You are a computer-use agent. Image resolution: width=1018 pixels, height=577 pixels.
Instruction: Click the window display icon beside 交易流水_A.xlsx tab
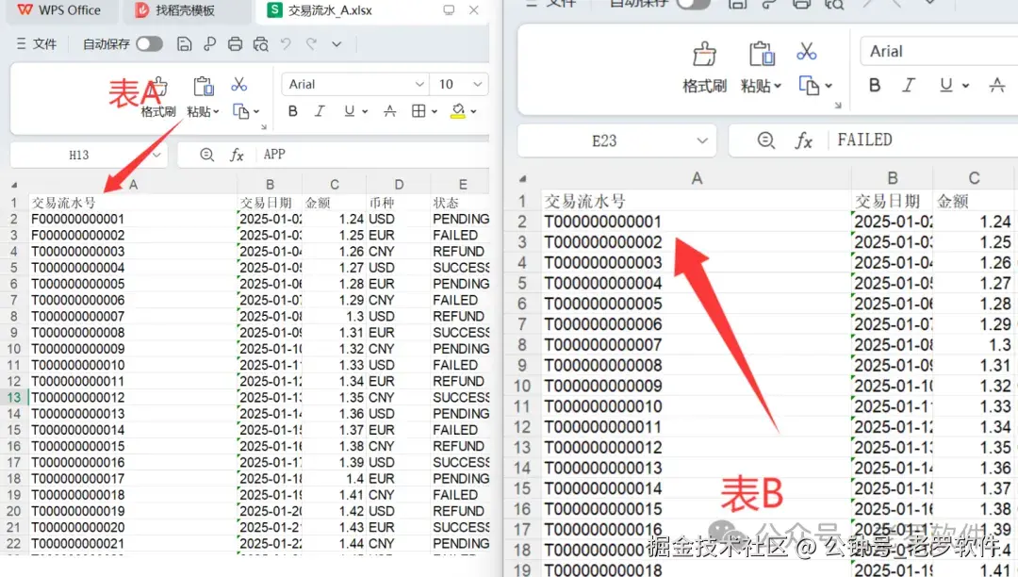449,10
